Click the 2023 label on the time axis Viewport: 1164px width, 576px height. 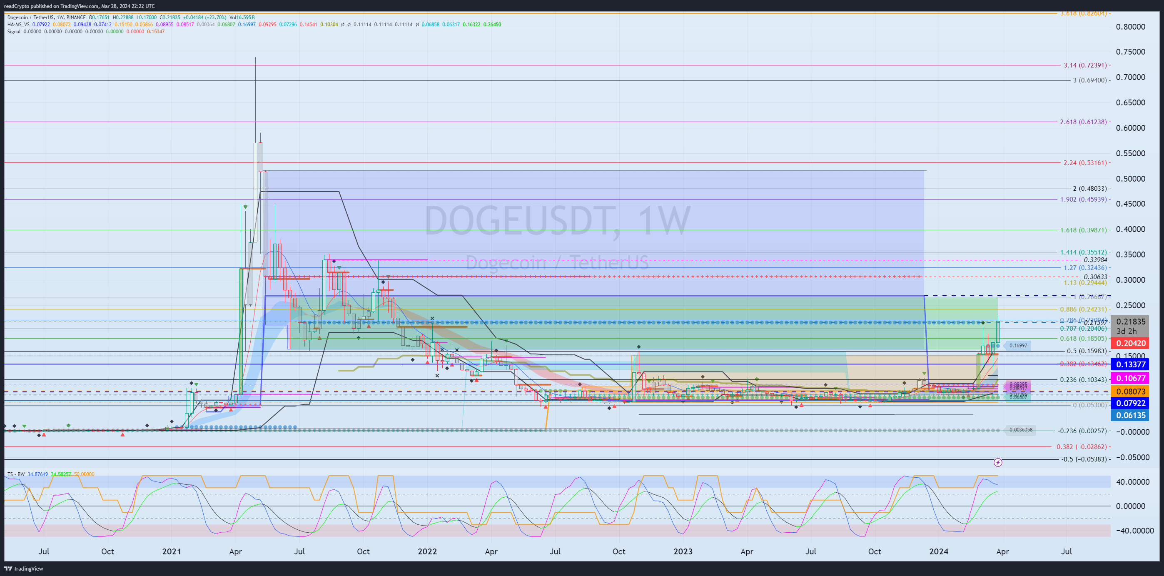pos(683,551)
